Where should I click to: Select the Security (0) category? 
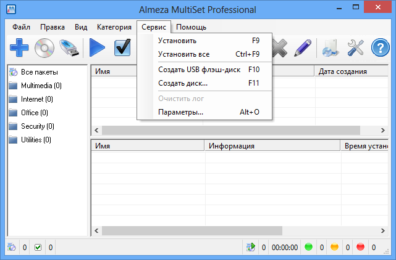pyautogui.click(x=38, y=126)
